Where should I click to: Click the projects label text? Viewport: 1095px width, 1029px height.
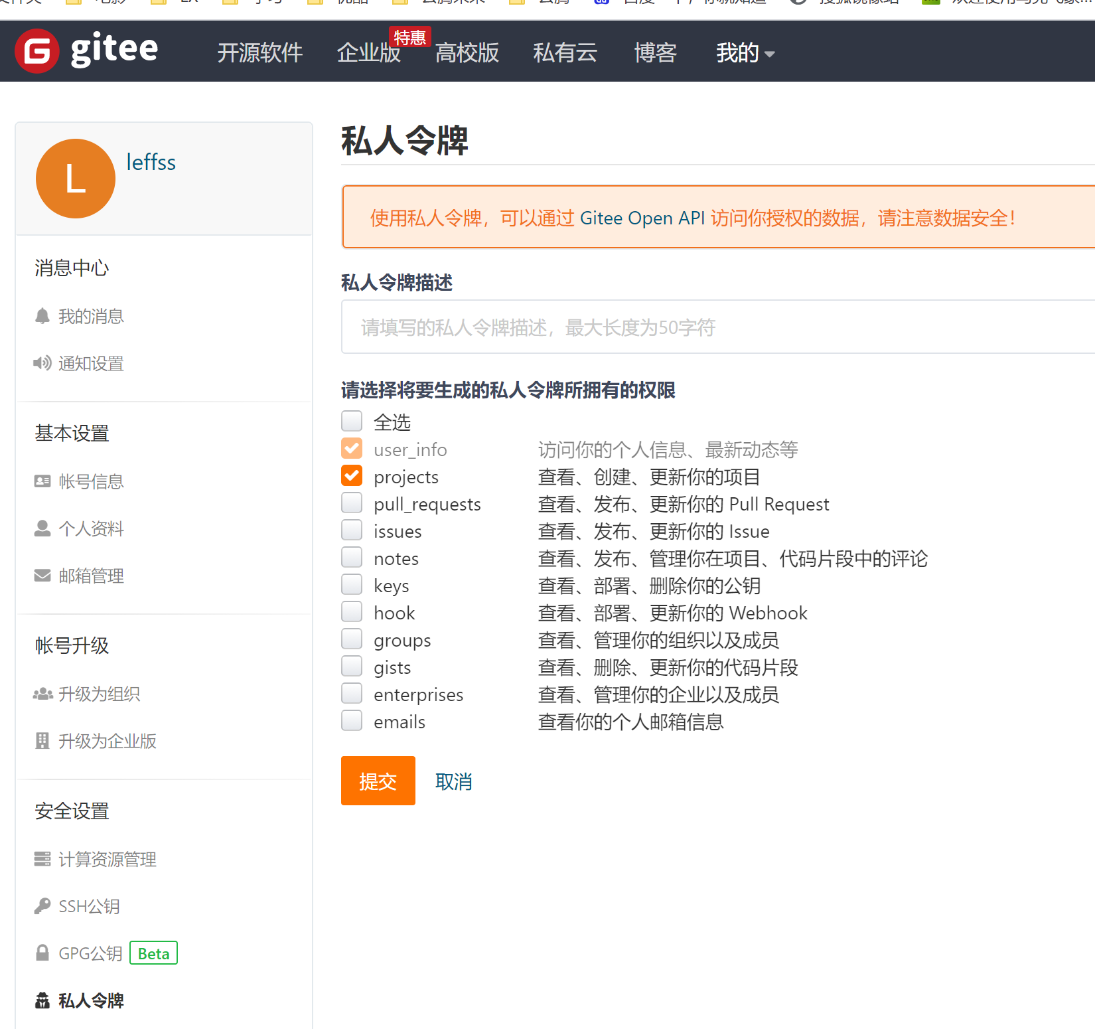(406, 477)
